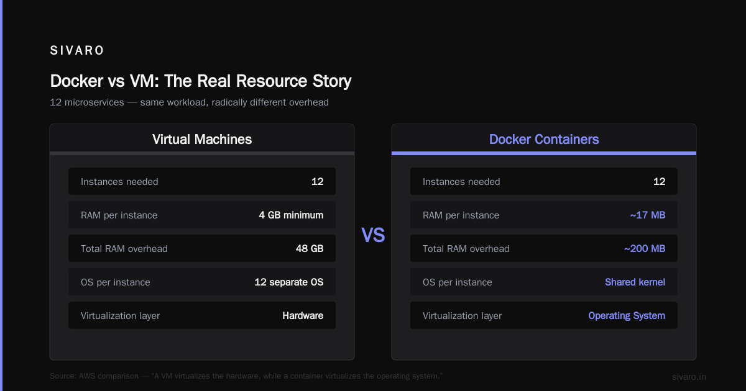The height and width of the screenshot is (391, 746).
Task: Select "OS per instance" label in Docker Containers card
Action: click(458, 282)
